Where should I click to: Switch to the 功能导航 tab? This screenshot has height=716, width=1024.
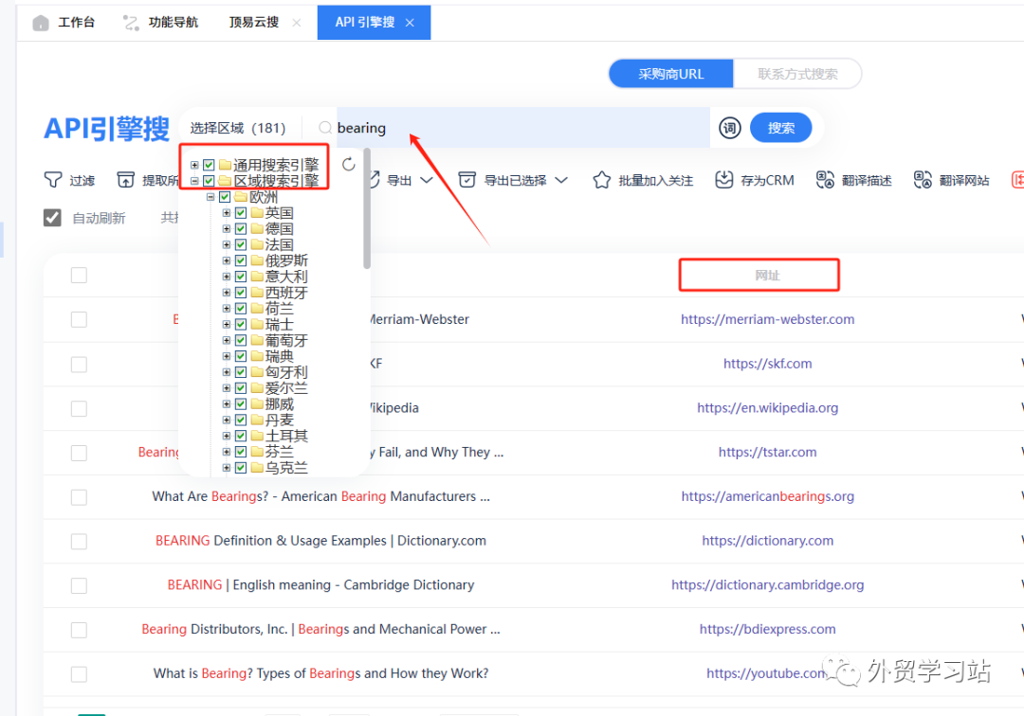[x=160, y=22]
